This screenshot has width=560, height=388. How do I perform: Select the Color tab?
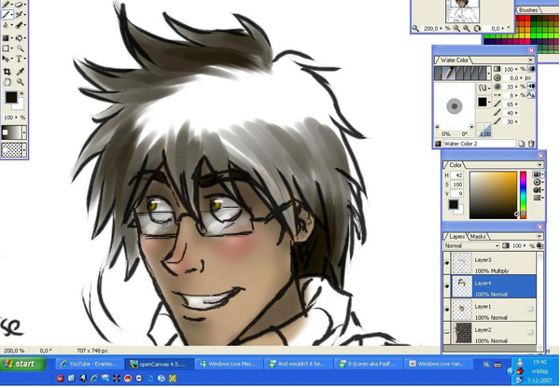455,165
